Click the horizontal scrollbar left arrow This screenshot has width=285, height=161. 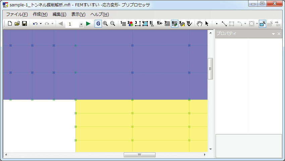[6, 155]
